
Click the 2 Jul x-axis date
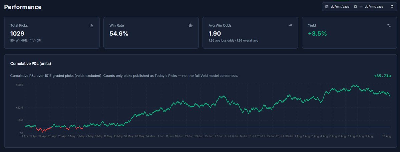coord(227,136)
